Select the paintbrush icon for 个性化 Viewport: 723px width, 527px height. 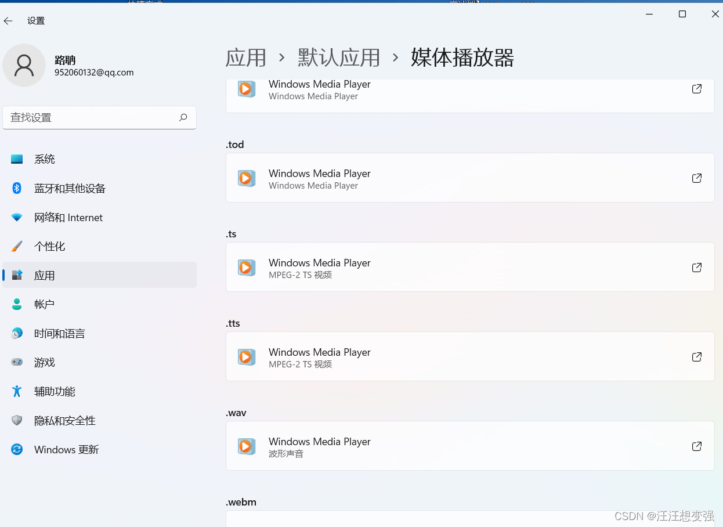[17, 246]
